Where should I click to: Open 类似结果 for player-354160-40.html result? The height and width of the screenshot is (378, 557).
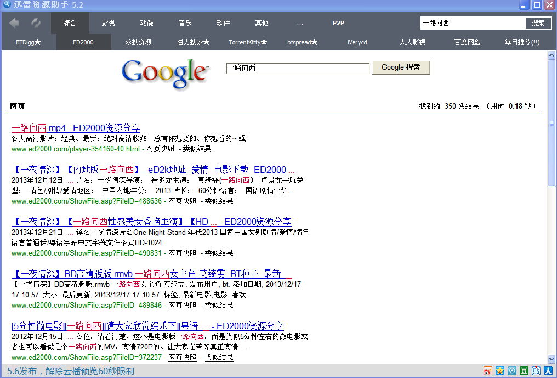point(197,149)
